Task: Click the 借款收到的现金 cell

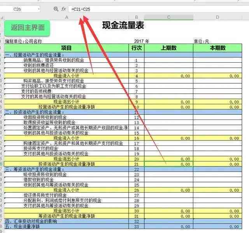Action: pyautogui.click(x=67, y=180)
